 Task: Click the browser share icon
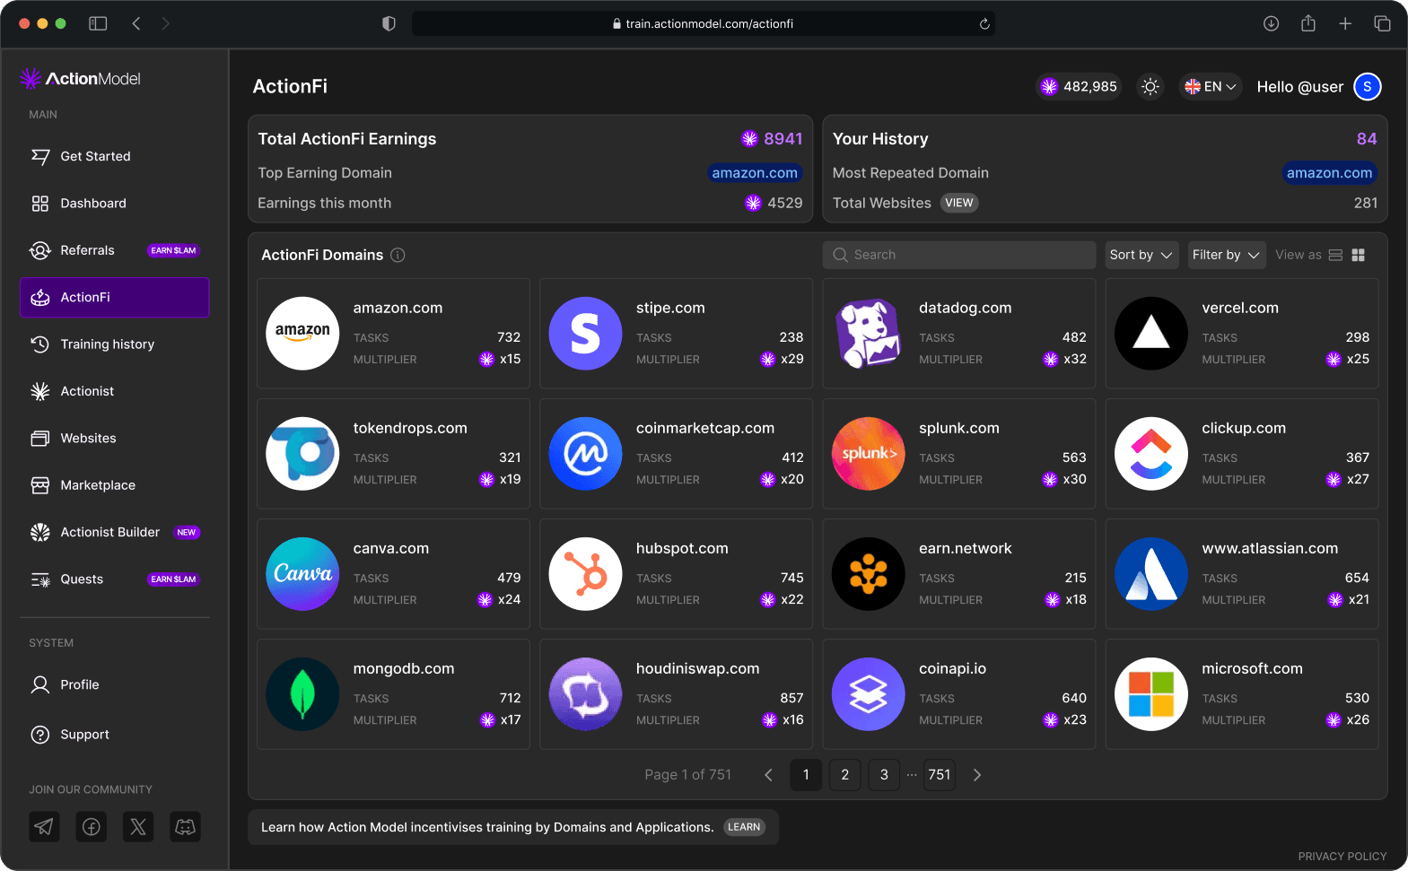(x=1308, y=23)
